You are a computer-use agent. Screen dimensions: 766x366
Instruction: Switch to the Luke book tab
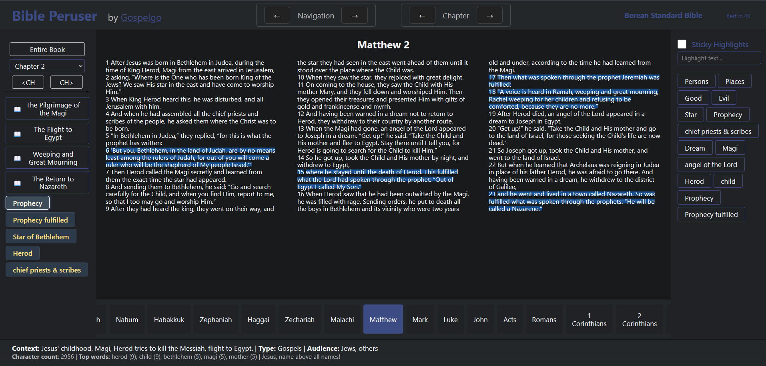(x=450, y=319)
